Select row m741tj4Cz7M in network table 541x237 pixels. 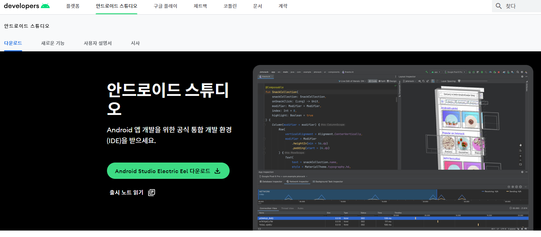393,221
